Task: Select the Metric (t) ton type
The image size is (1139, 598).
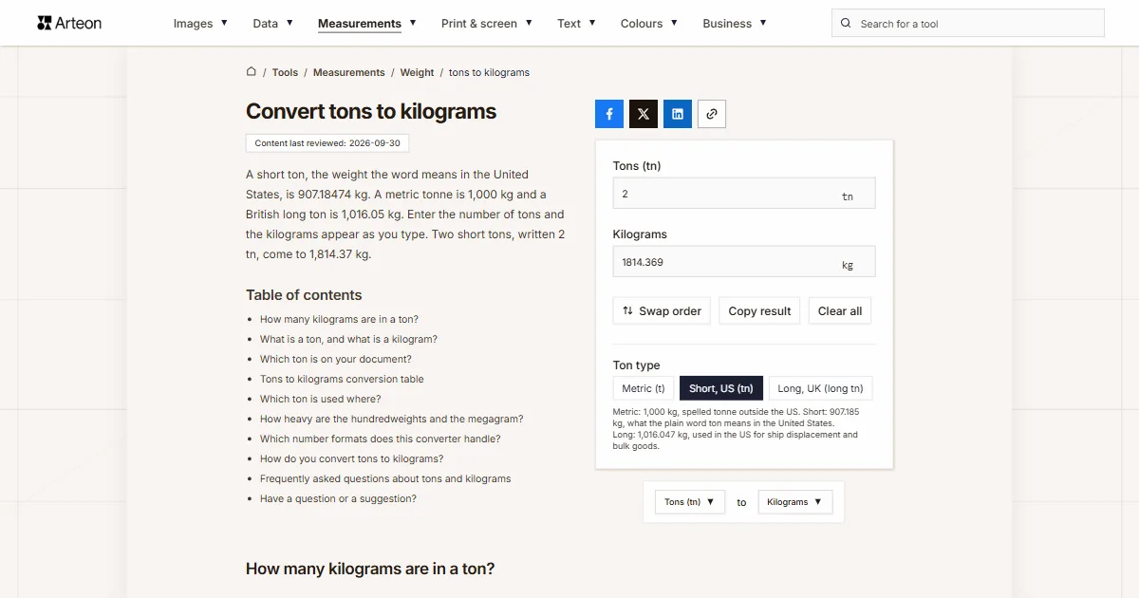Action: [x=644, y=388]
